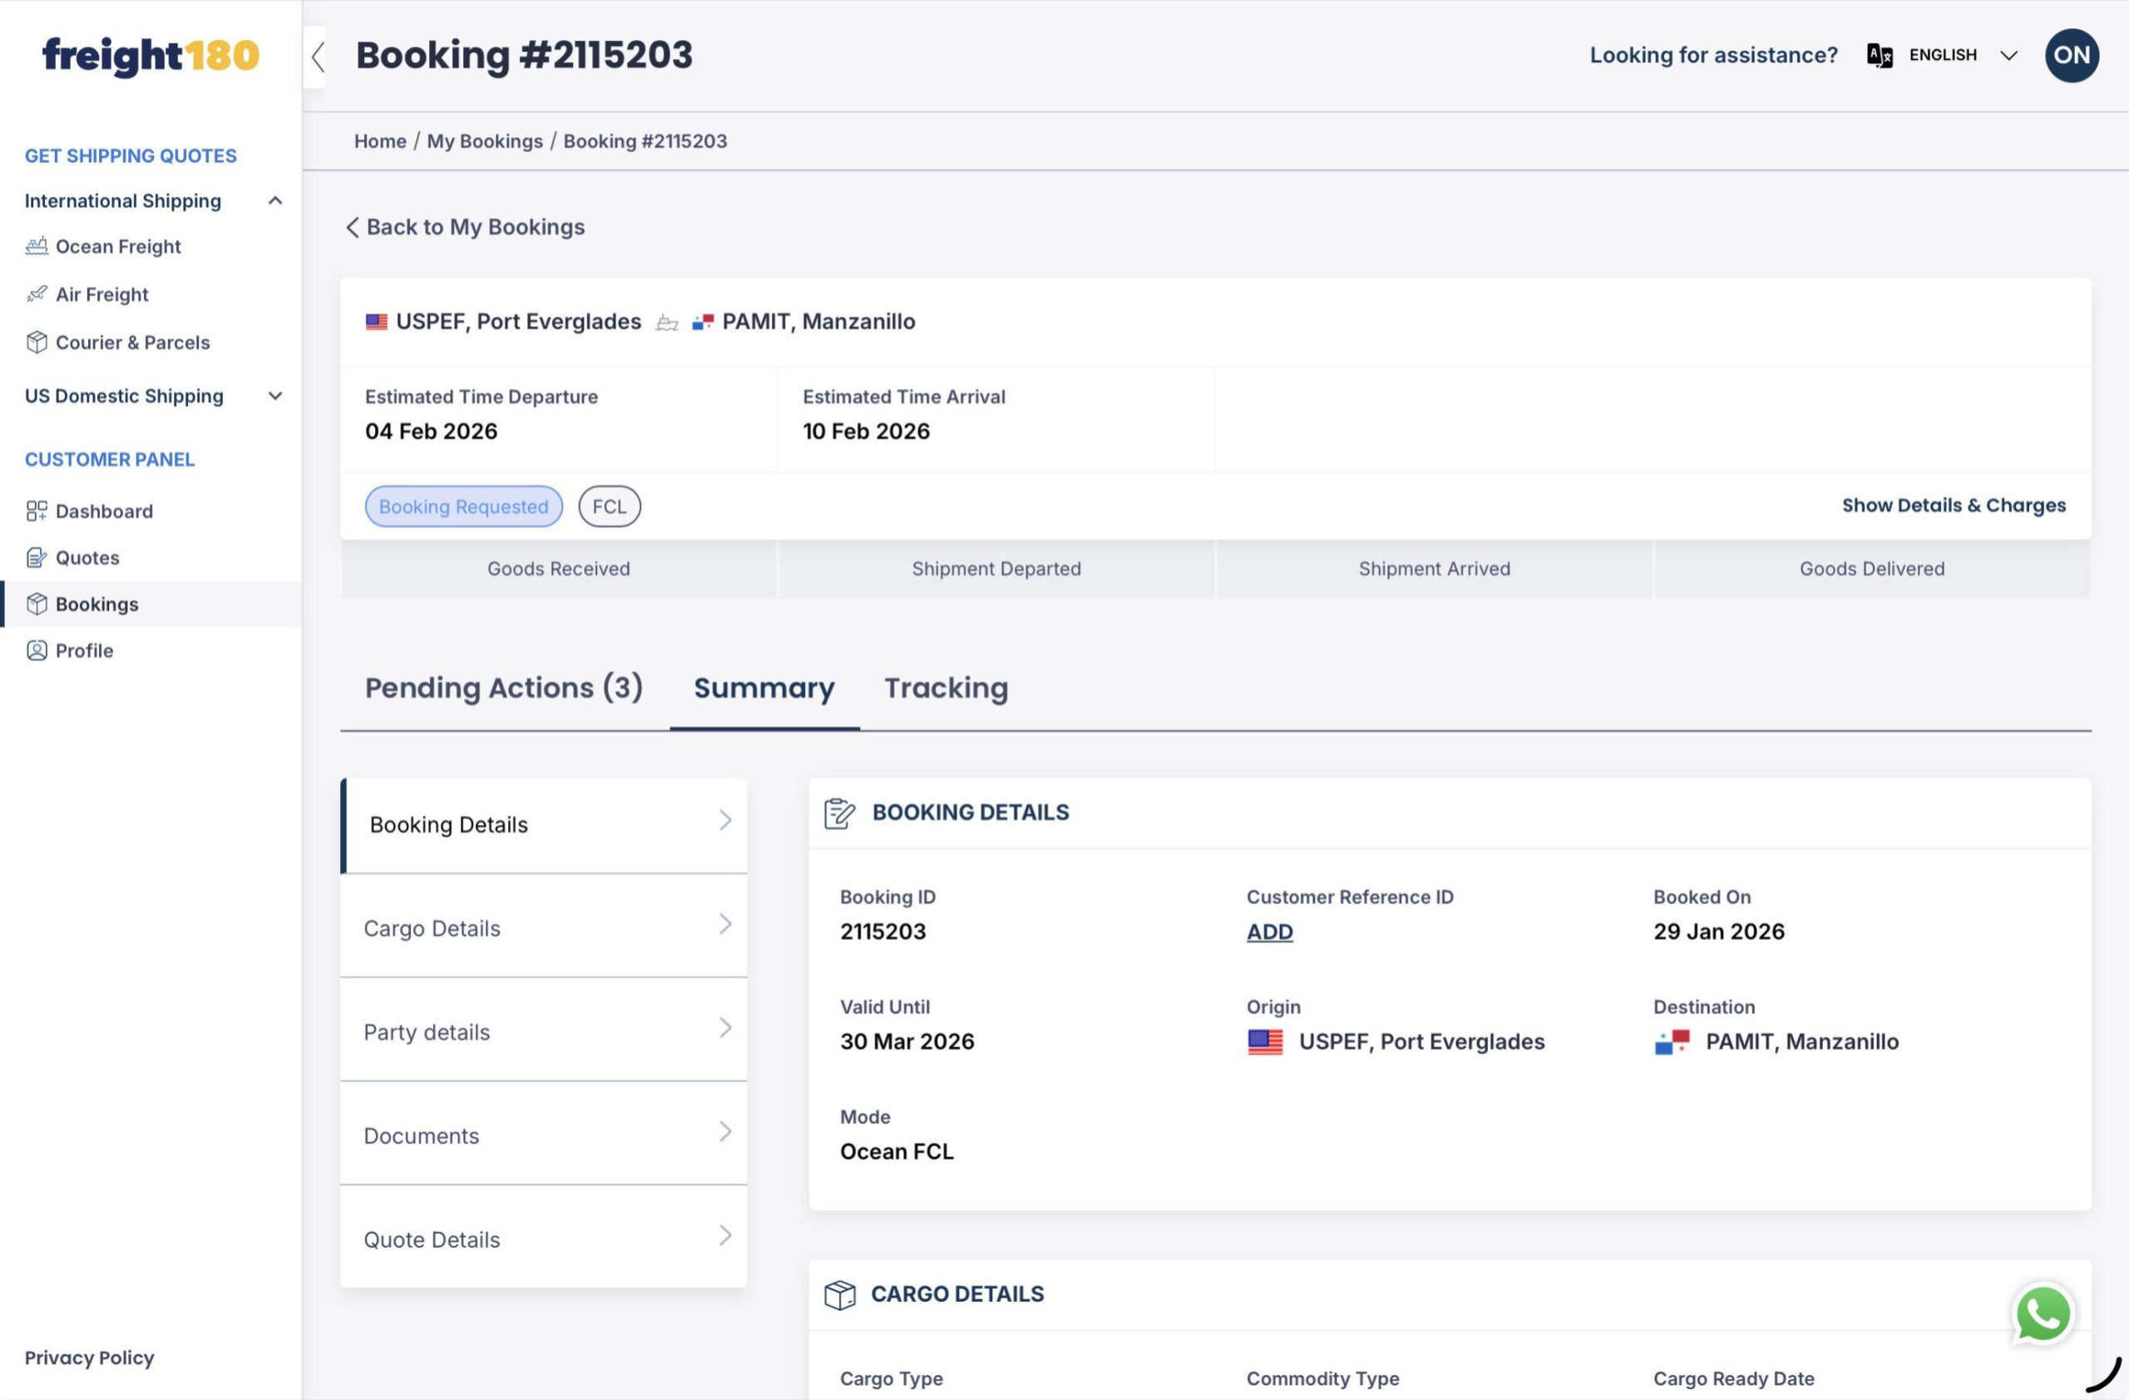Click the Profile person icon

pyautogui.click(x=37, y=651)
